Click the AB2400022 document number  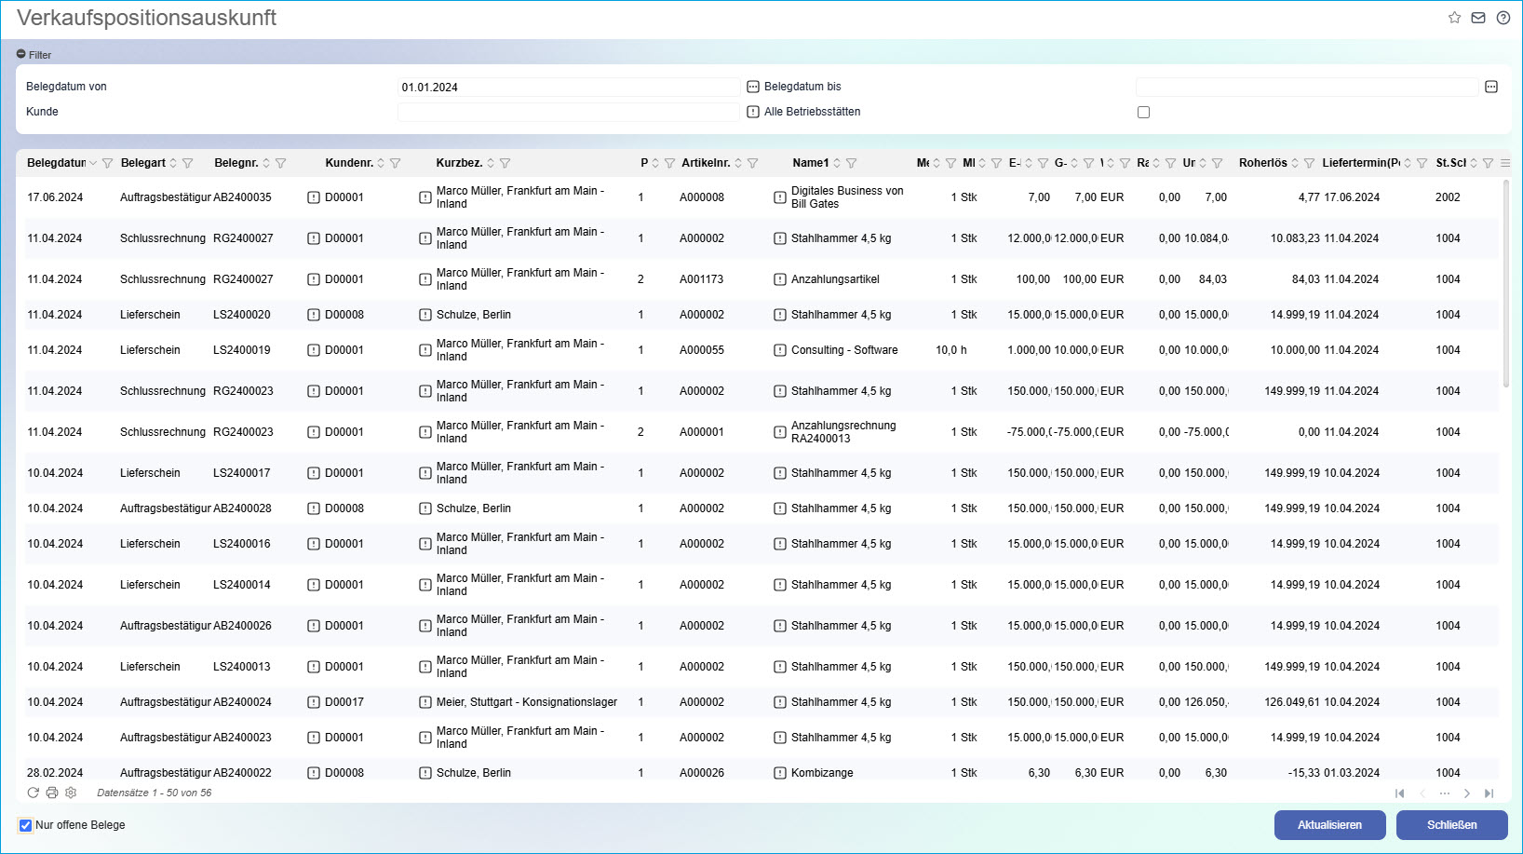click(242, 773)
